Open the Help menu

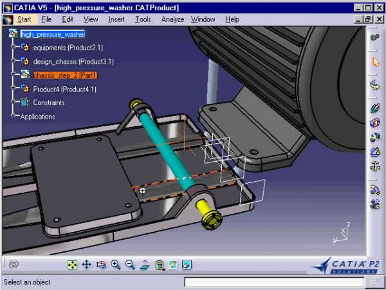pos(232,19)
